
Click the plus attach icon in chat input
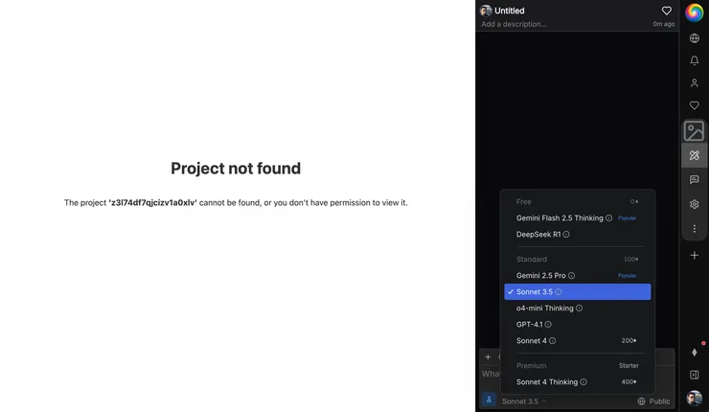pos(488,356)
